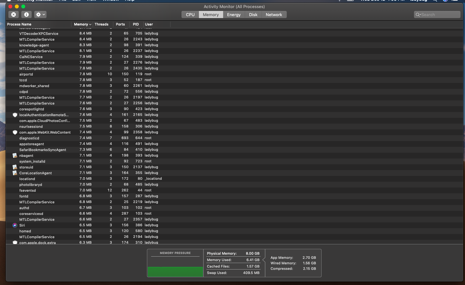Image resolution: width=465 pixels, height=285 pixels.
Task: Select the corespotlightd process row
Action: [x=234, y=109]
